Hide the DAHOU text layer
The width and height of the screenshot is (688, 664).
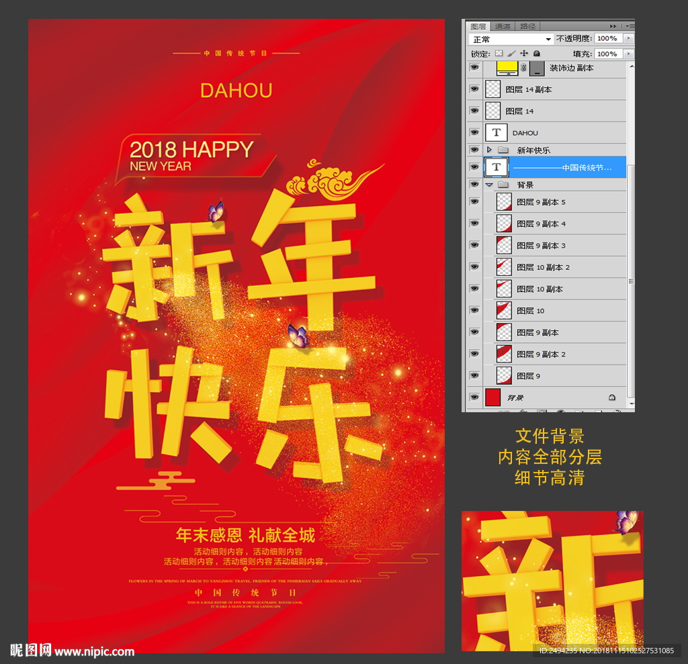474,132
